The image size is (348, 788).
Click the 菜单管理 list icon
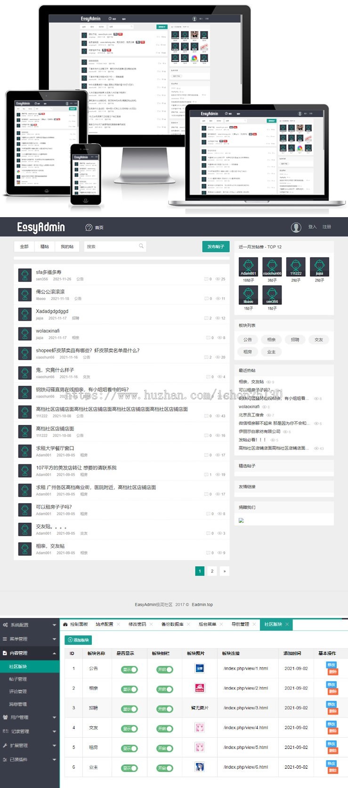click(5, 639)
